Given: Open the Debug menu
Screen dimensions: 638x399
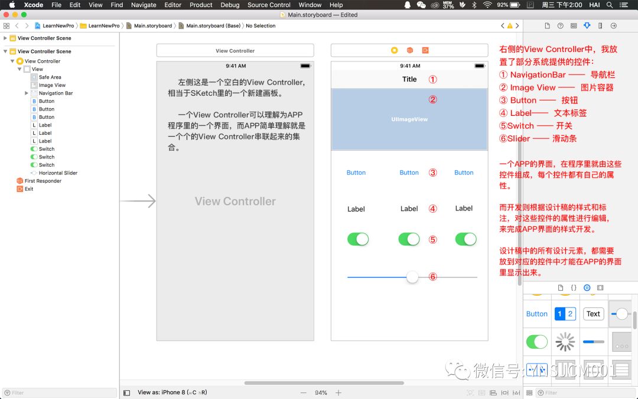Looking at the screenshot, I should click(x=230, y=5).
